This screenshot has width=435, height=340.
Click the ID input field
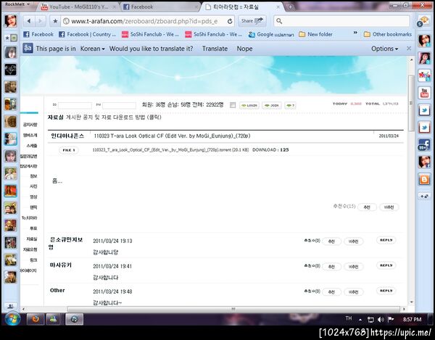point(75,105)
